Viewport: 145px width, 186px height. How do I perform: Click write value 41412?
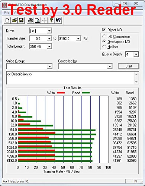coord(117,134)
